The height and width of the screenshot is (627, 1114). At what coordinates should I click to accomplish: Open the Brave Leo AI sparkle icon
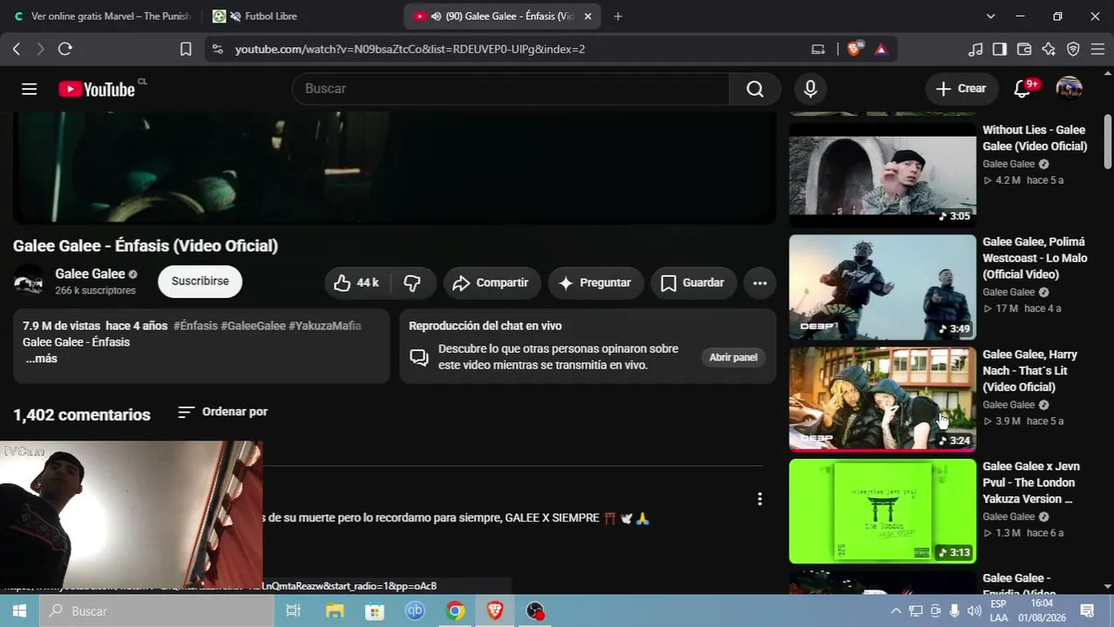(x=1049, y=50)
